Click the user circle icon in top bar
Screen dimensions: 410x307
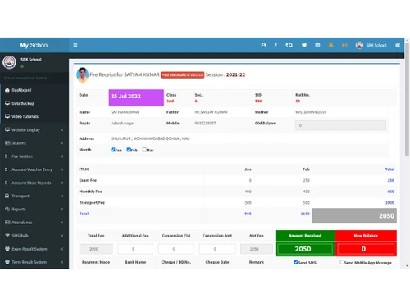pos(263,45)
